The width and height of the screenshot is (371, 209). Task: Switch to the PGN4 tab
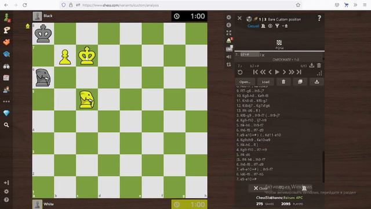coord(279,44)
